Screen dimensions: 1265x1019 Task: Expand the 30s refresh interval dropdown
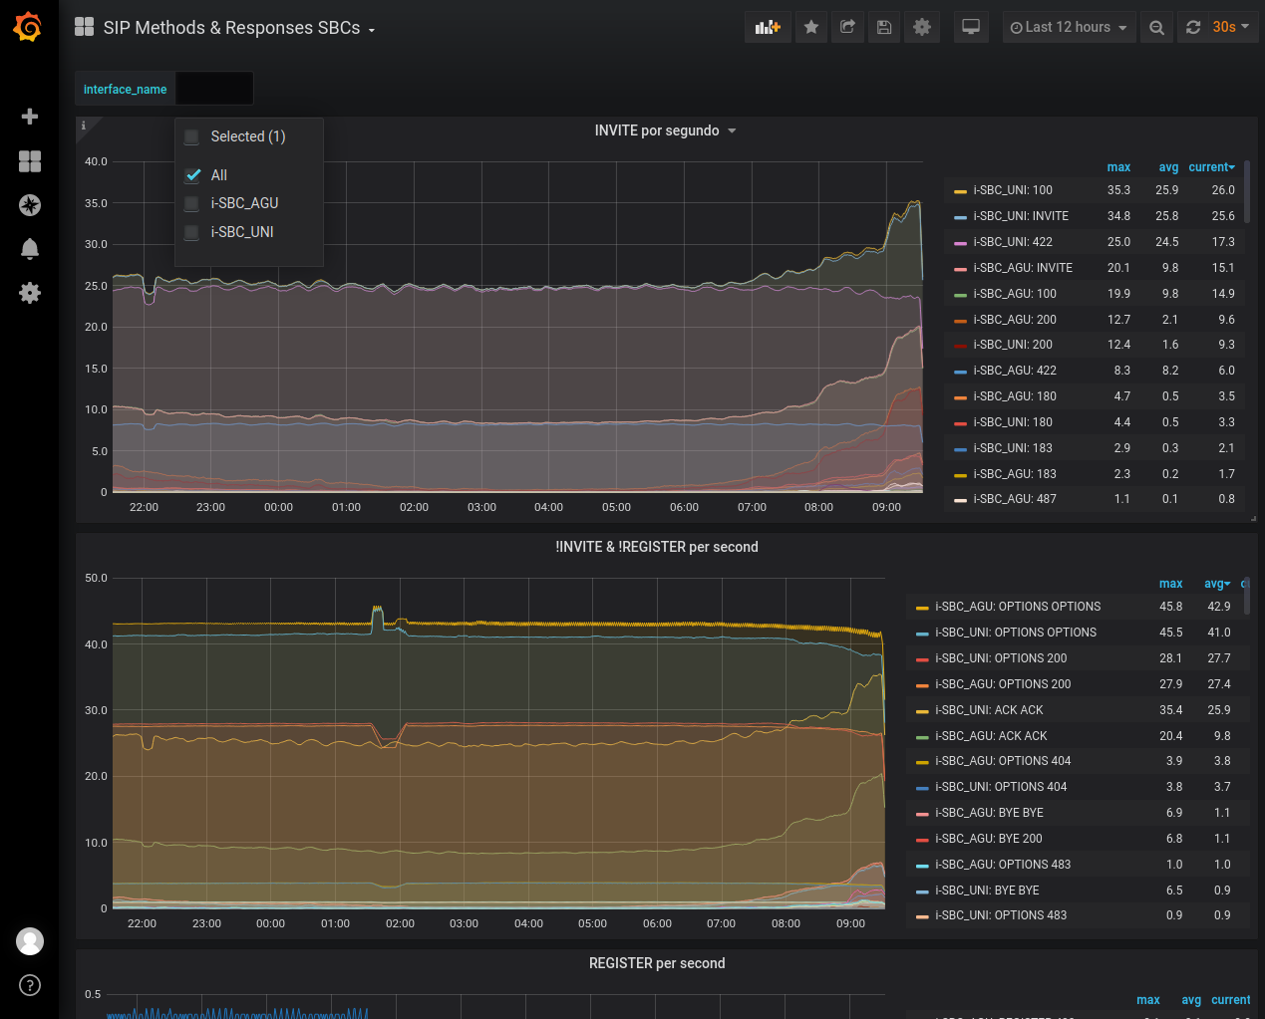coord(1232,27)
